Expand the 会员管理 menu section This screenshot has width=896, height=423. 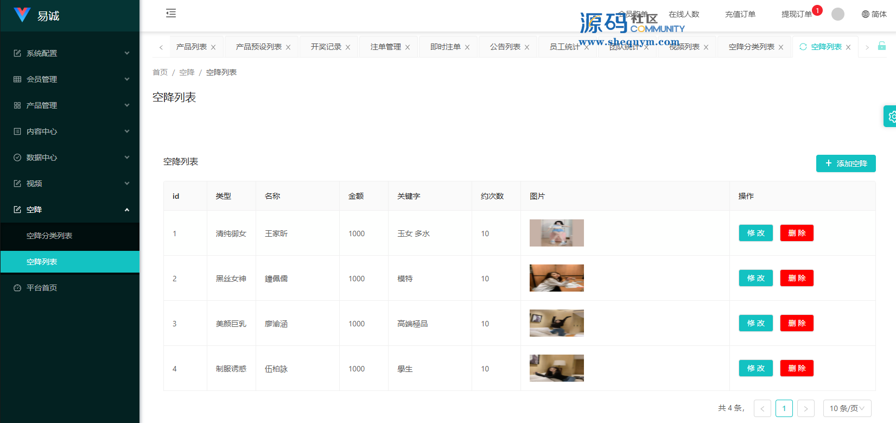(70, 79)
